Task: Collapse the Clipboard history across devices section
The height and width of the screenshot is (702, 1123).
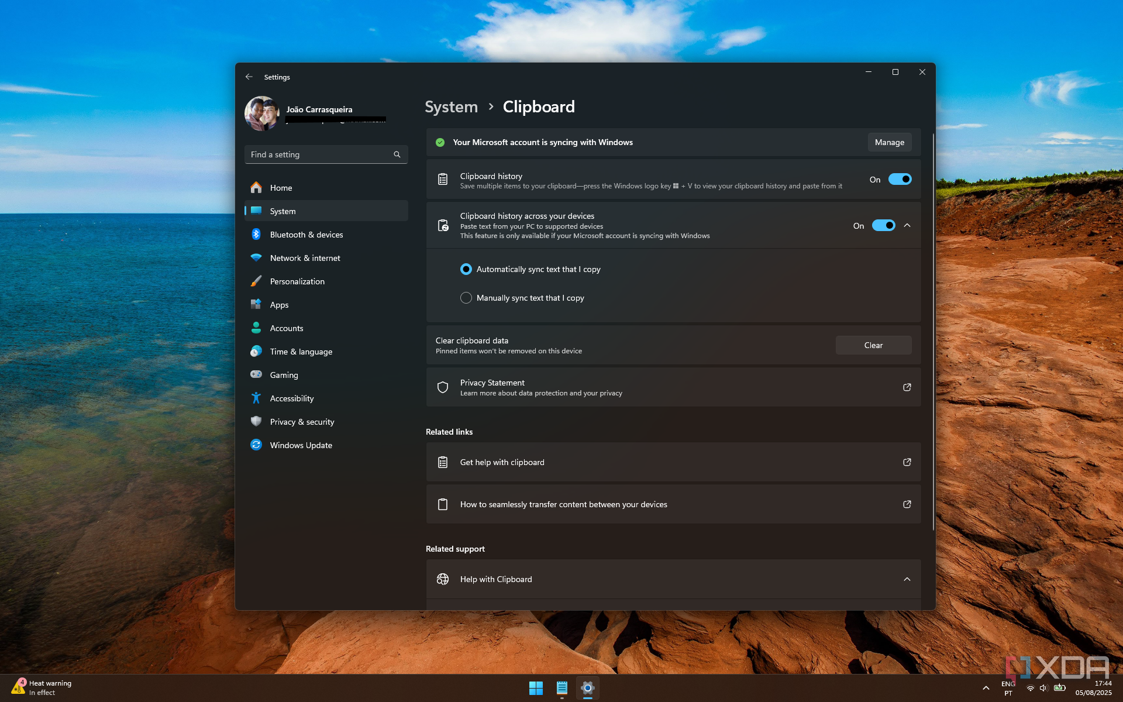Action: [x=907, y=225]
